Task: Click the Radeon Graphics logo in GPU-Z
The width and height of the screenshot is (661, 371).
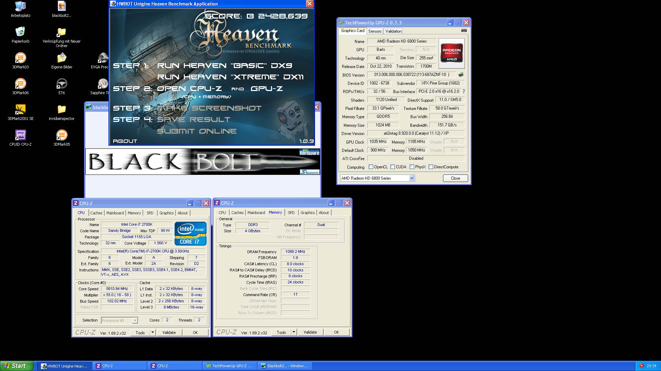Action: pyautogui.click(x=451, y=53)
